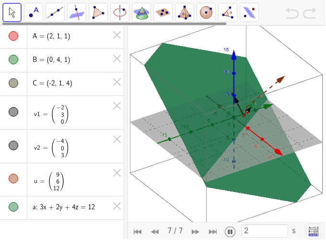Viewport: 326px width, 240px height.
Task: Click the Undo arrow
Action: point(292,13)
